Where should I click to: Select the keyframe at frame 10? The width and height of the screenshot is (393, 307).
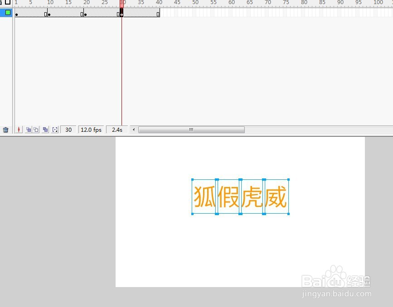point(49,13)
